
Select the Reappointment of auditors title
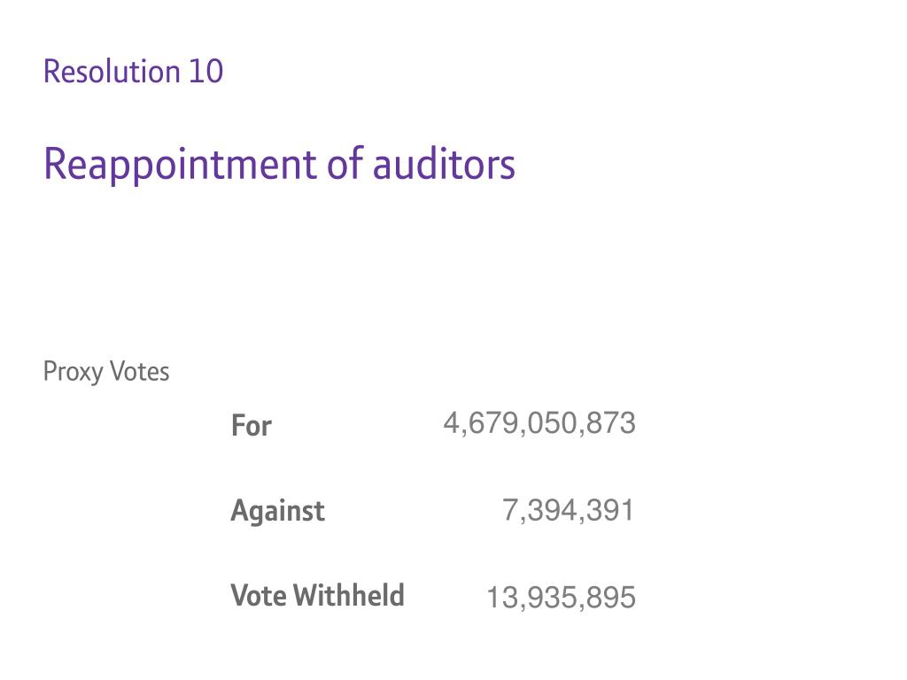(279, 165)
